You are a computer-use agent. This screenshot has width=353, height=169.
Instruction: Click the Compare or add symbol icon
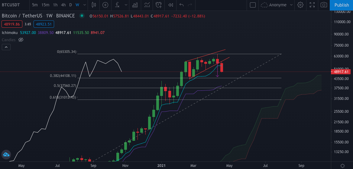tap(105, 5)
